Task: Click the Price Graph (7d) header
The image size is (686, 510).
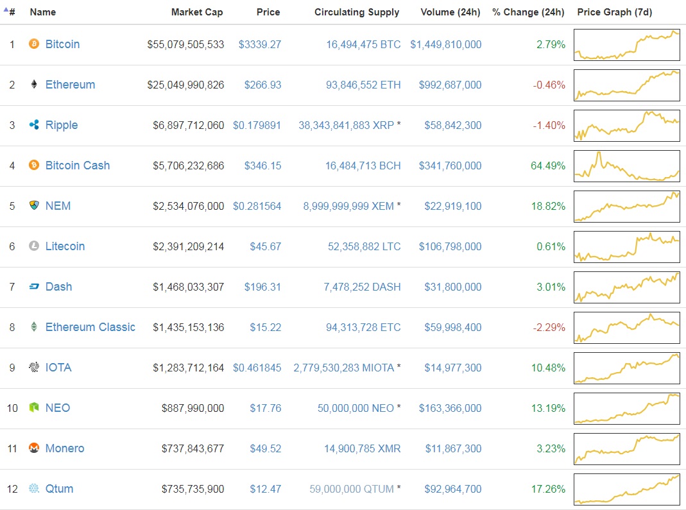Action: (614, 12)
